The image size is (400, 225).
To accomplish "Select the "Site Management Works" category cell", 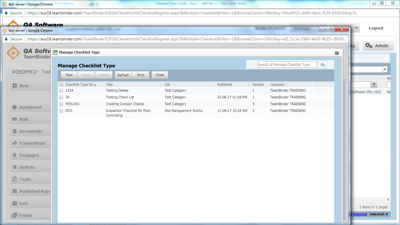I will coord(183,111).
